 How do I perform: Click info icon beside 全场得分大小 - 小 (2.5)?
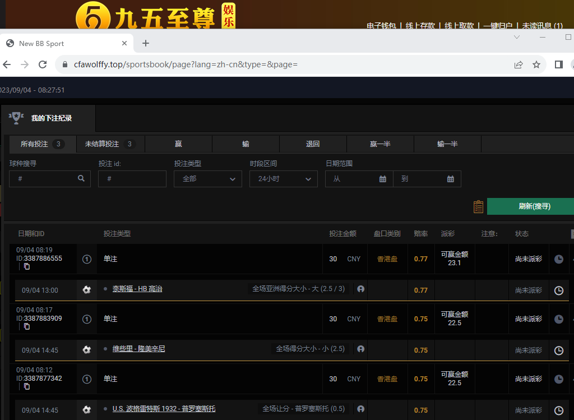pos(360,349)
